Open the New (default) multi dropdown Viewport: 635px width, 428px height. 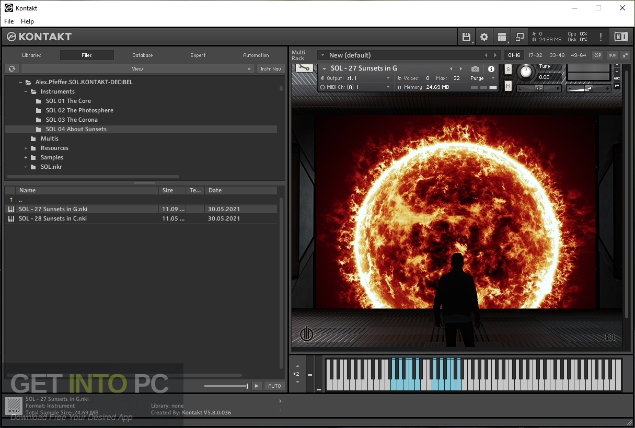[x=409, y=55]
